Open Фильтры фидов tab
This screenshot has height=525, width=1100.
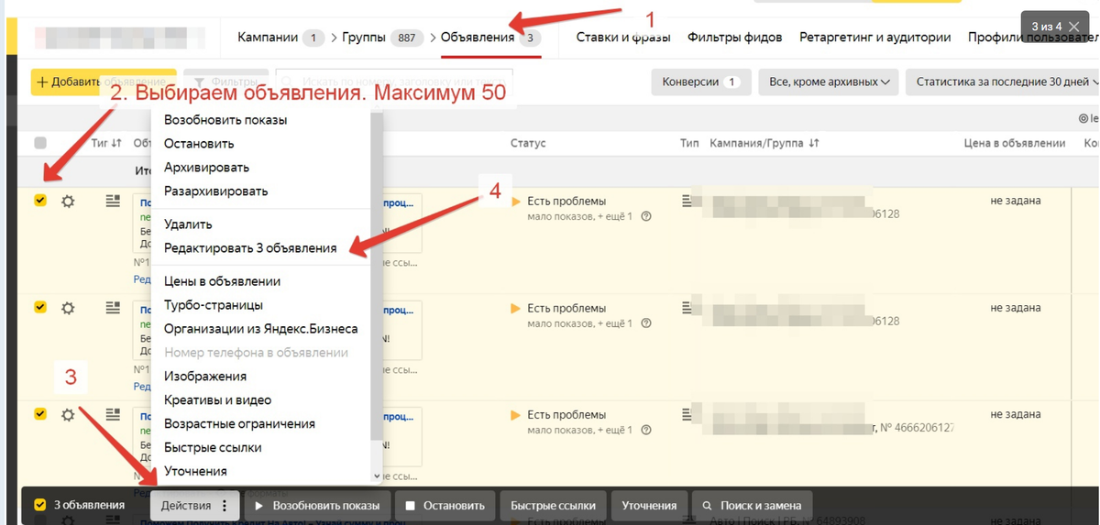[x=735, y=38]
